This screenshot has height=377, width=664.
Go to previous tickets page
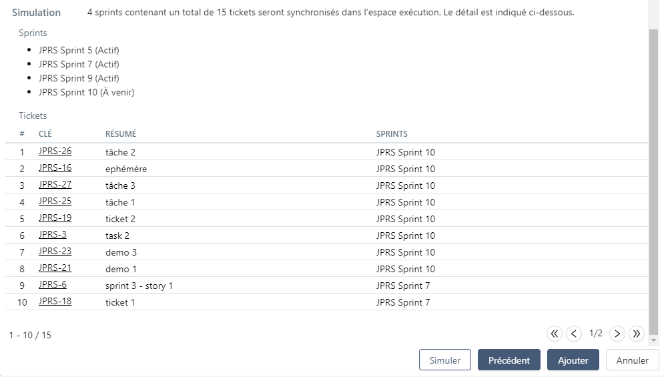point(574,334)
